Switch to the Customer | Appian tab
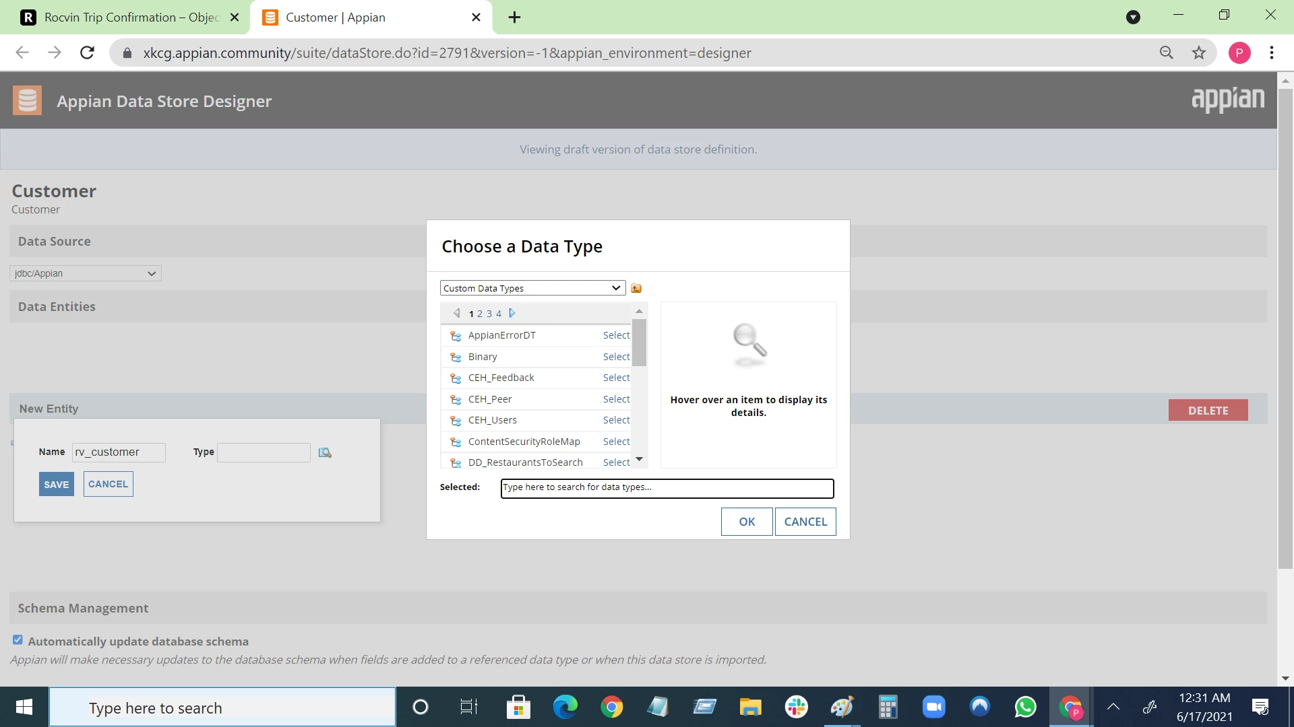Image resolution: width=1294 pixels, height=727 pixels. click(x=371, y=17)
